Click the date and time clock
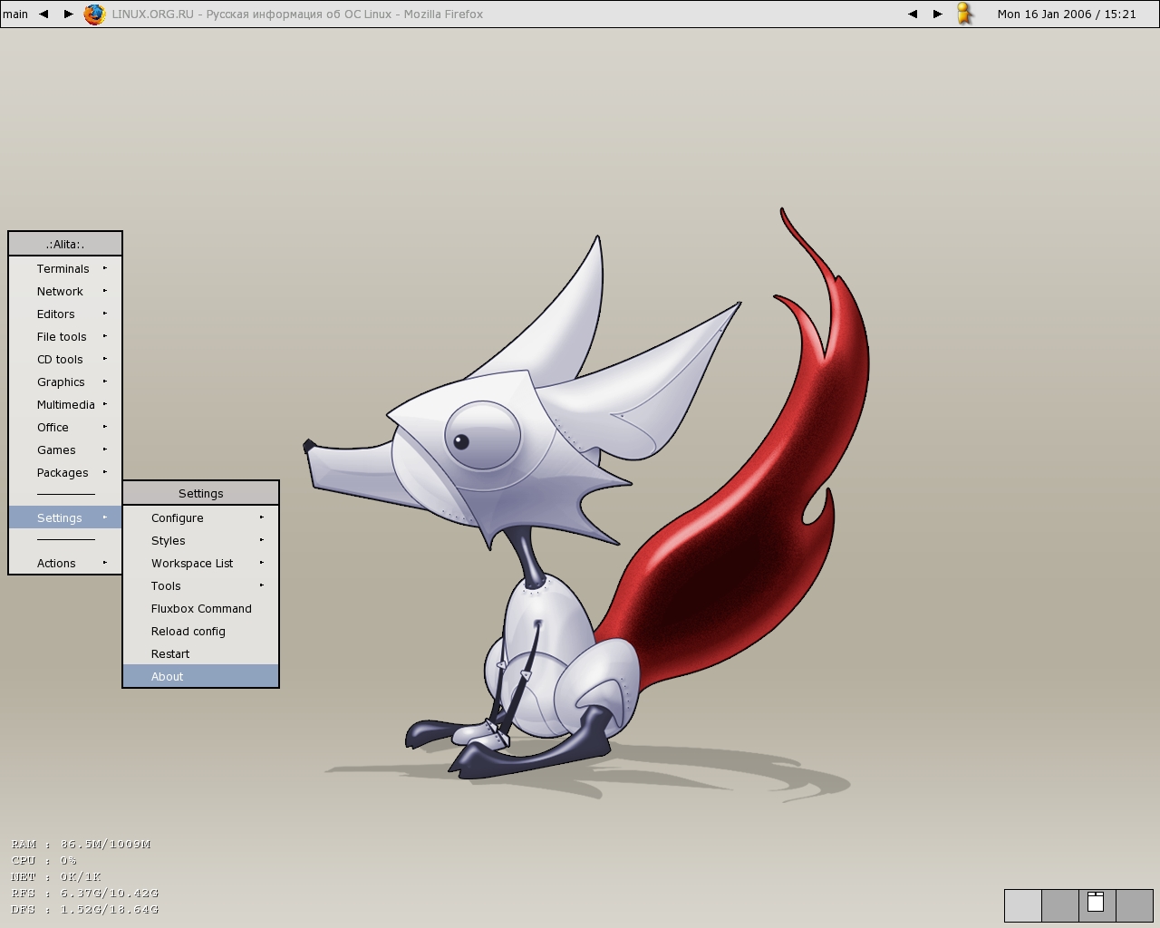The width and height of the screenshot is (1160, 928). (x=1067, y=14)
